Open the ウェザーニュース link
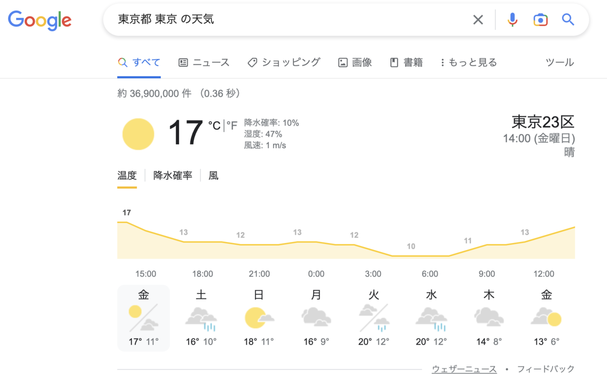The image size is (607, 380). [464, 369]
